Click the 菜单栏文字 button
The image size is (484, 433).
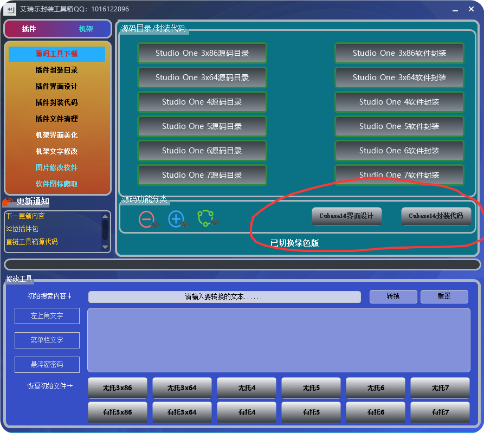pos(47,340)
